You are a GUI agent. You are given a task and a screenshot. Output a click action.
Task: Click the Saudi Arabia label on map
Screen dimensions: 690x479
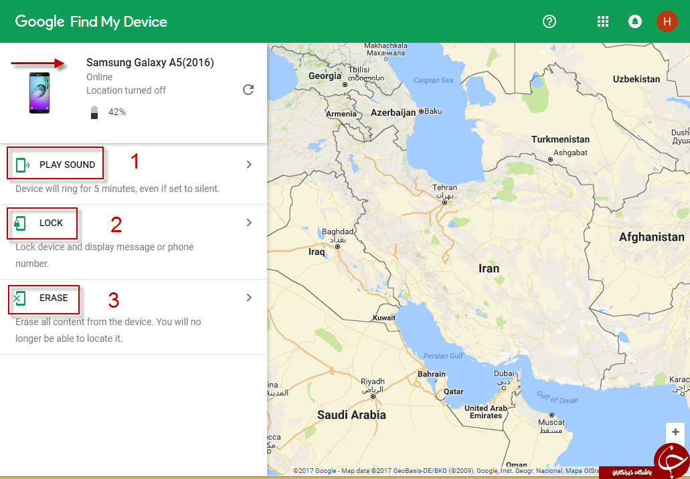click(351, 415)
